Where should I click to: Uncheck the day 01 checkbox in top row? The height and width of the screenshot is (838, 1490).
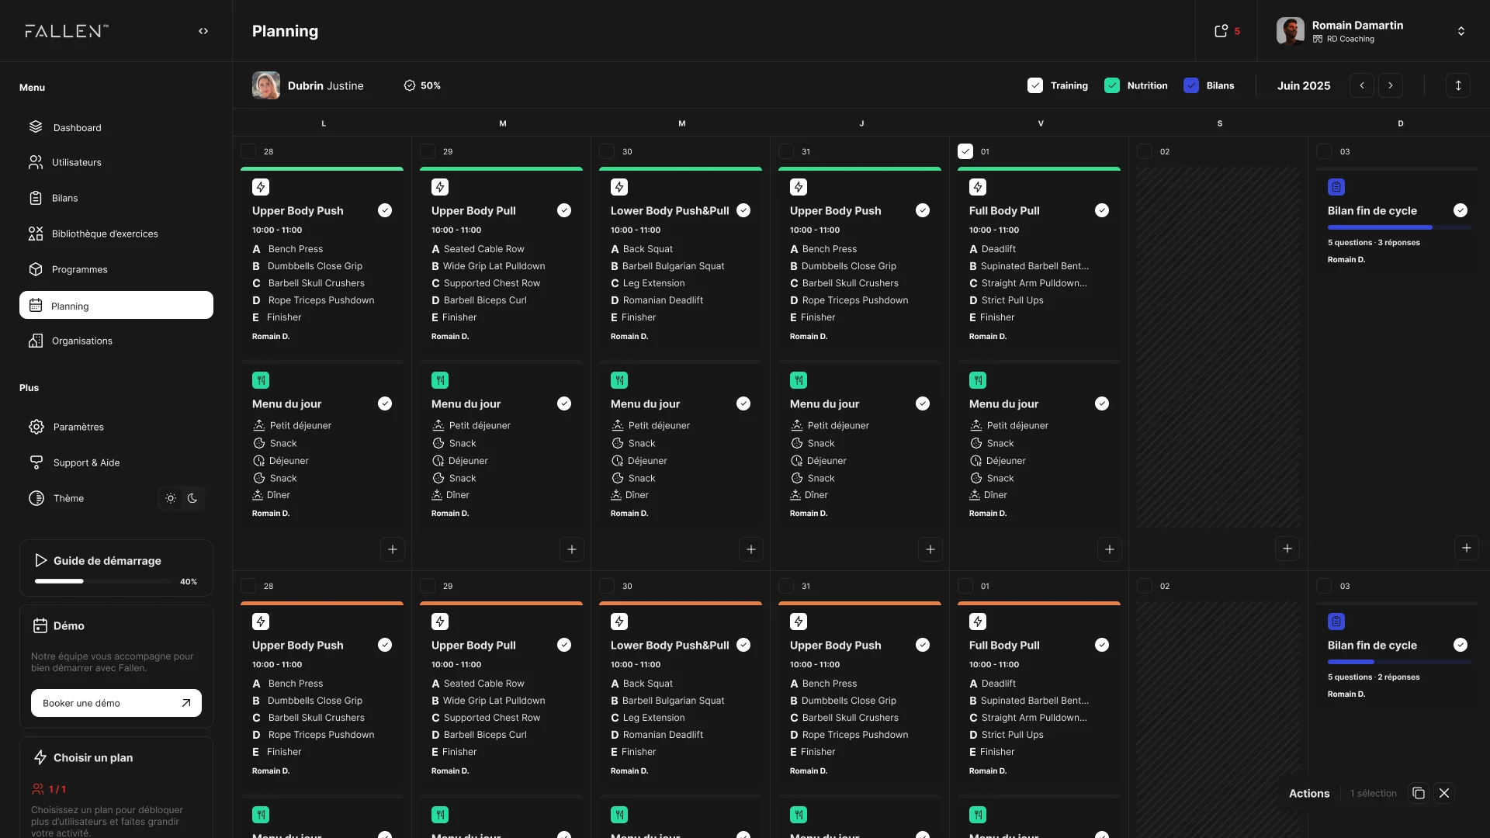click(x=965, y=151)
